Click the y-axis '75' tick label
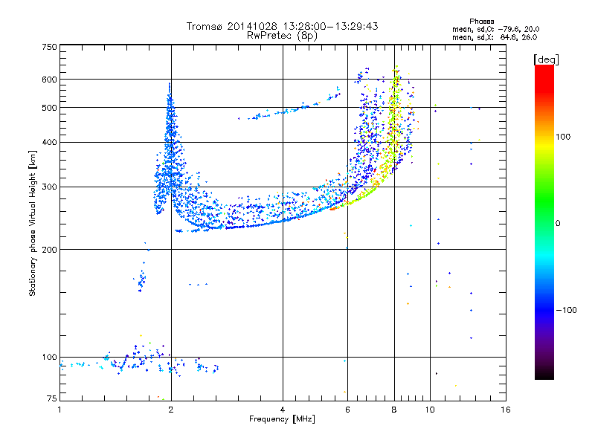 tap(52, 398)
